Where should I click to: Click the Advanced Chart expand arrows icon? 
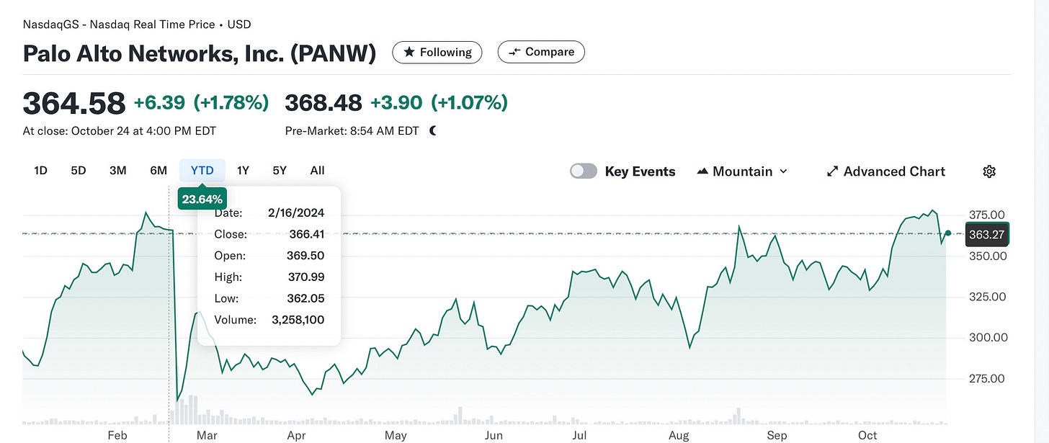tap(832, 171)
